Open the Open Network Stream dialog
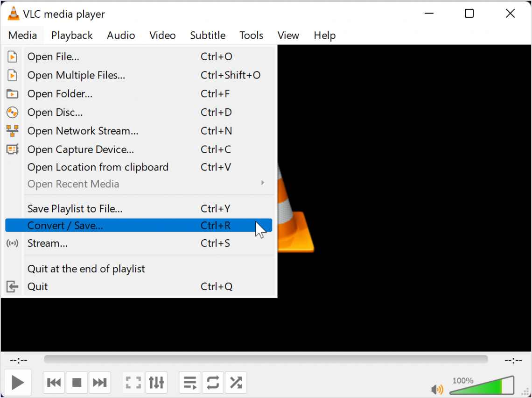The height and width of the screenshot is (398, 532). (83, 131)
